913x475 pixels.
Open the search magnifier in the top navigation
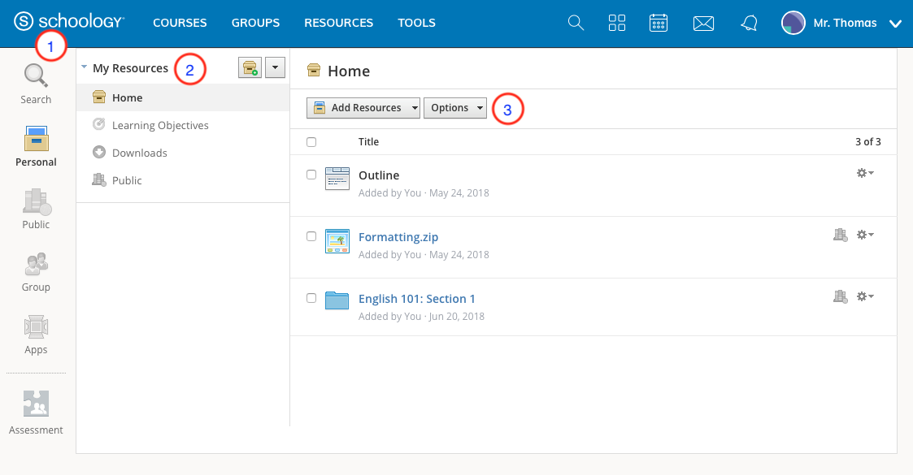pos(576,23)
